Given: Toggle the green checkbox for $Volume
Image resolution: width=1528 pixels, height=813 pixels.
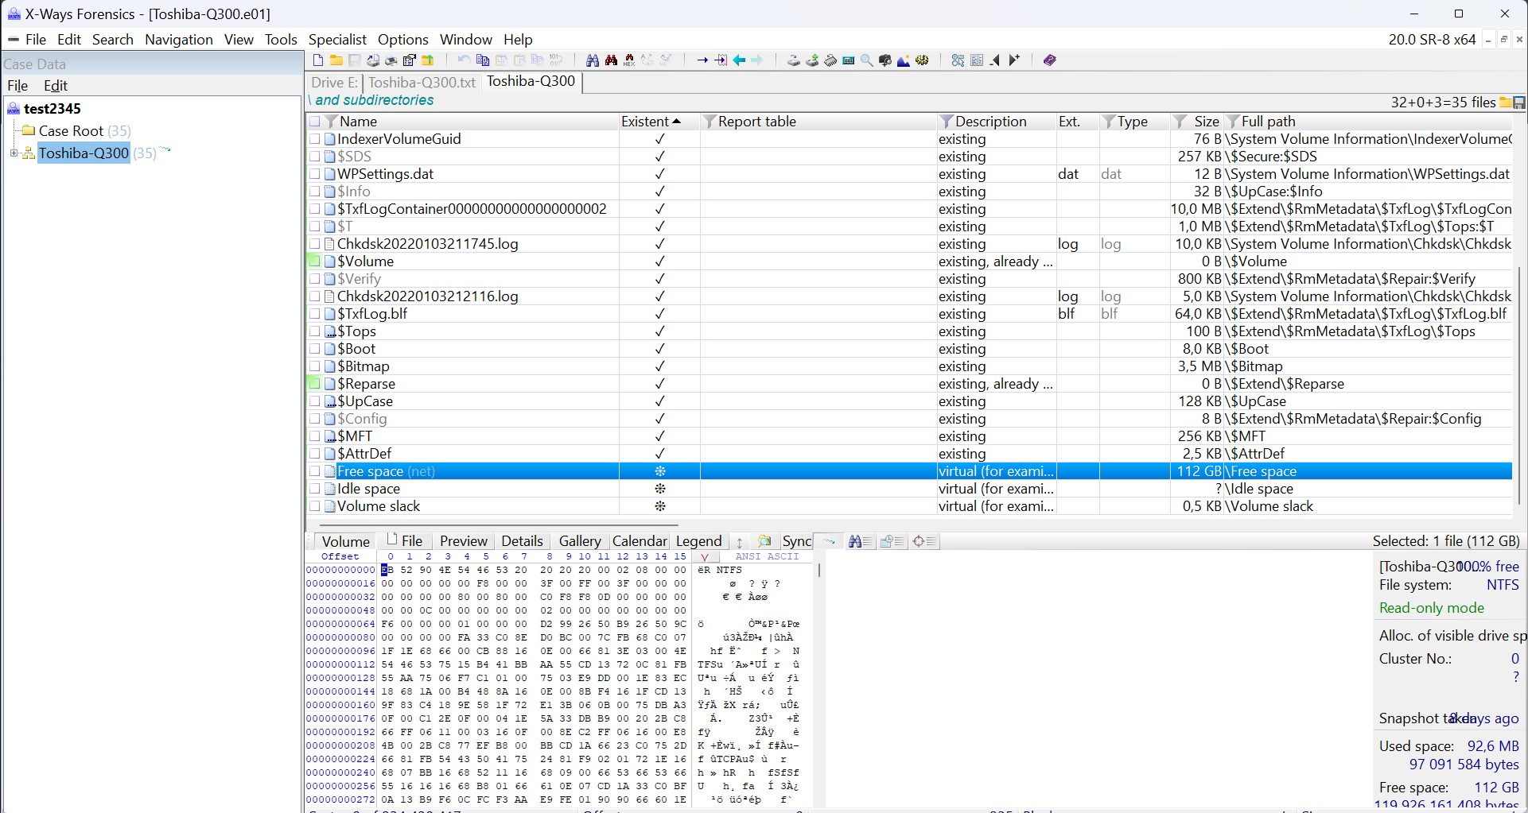Looking at the screenshot, I should [x=315, y=261].
